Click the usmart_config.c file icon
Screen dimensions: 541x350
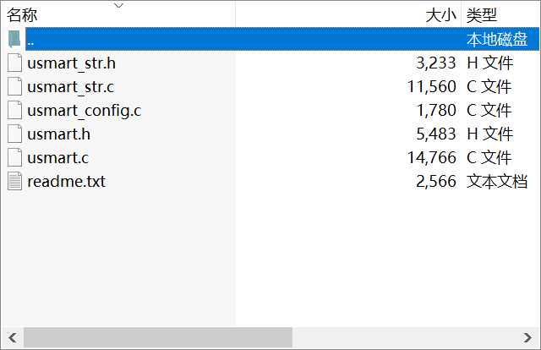14,110
